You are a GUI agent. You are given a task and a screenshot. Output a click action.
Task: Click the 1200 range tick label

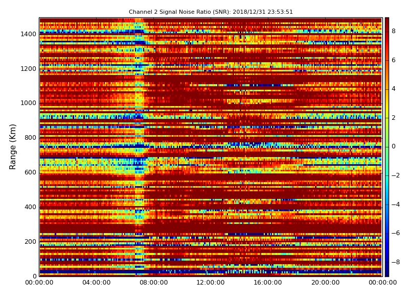click(29, 69)
